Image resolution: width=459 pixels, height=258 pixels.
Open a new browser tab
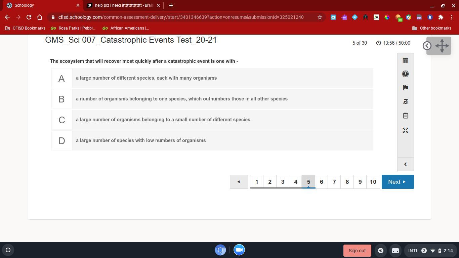coord(171,5)
